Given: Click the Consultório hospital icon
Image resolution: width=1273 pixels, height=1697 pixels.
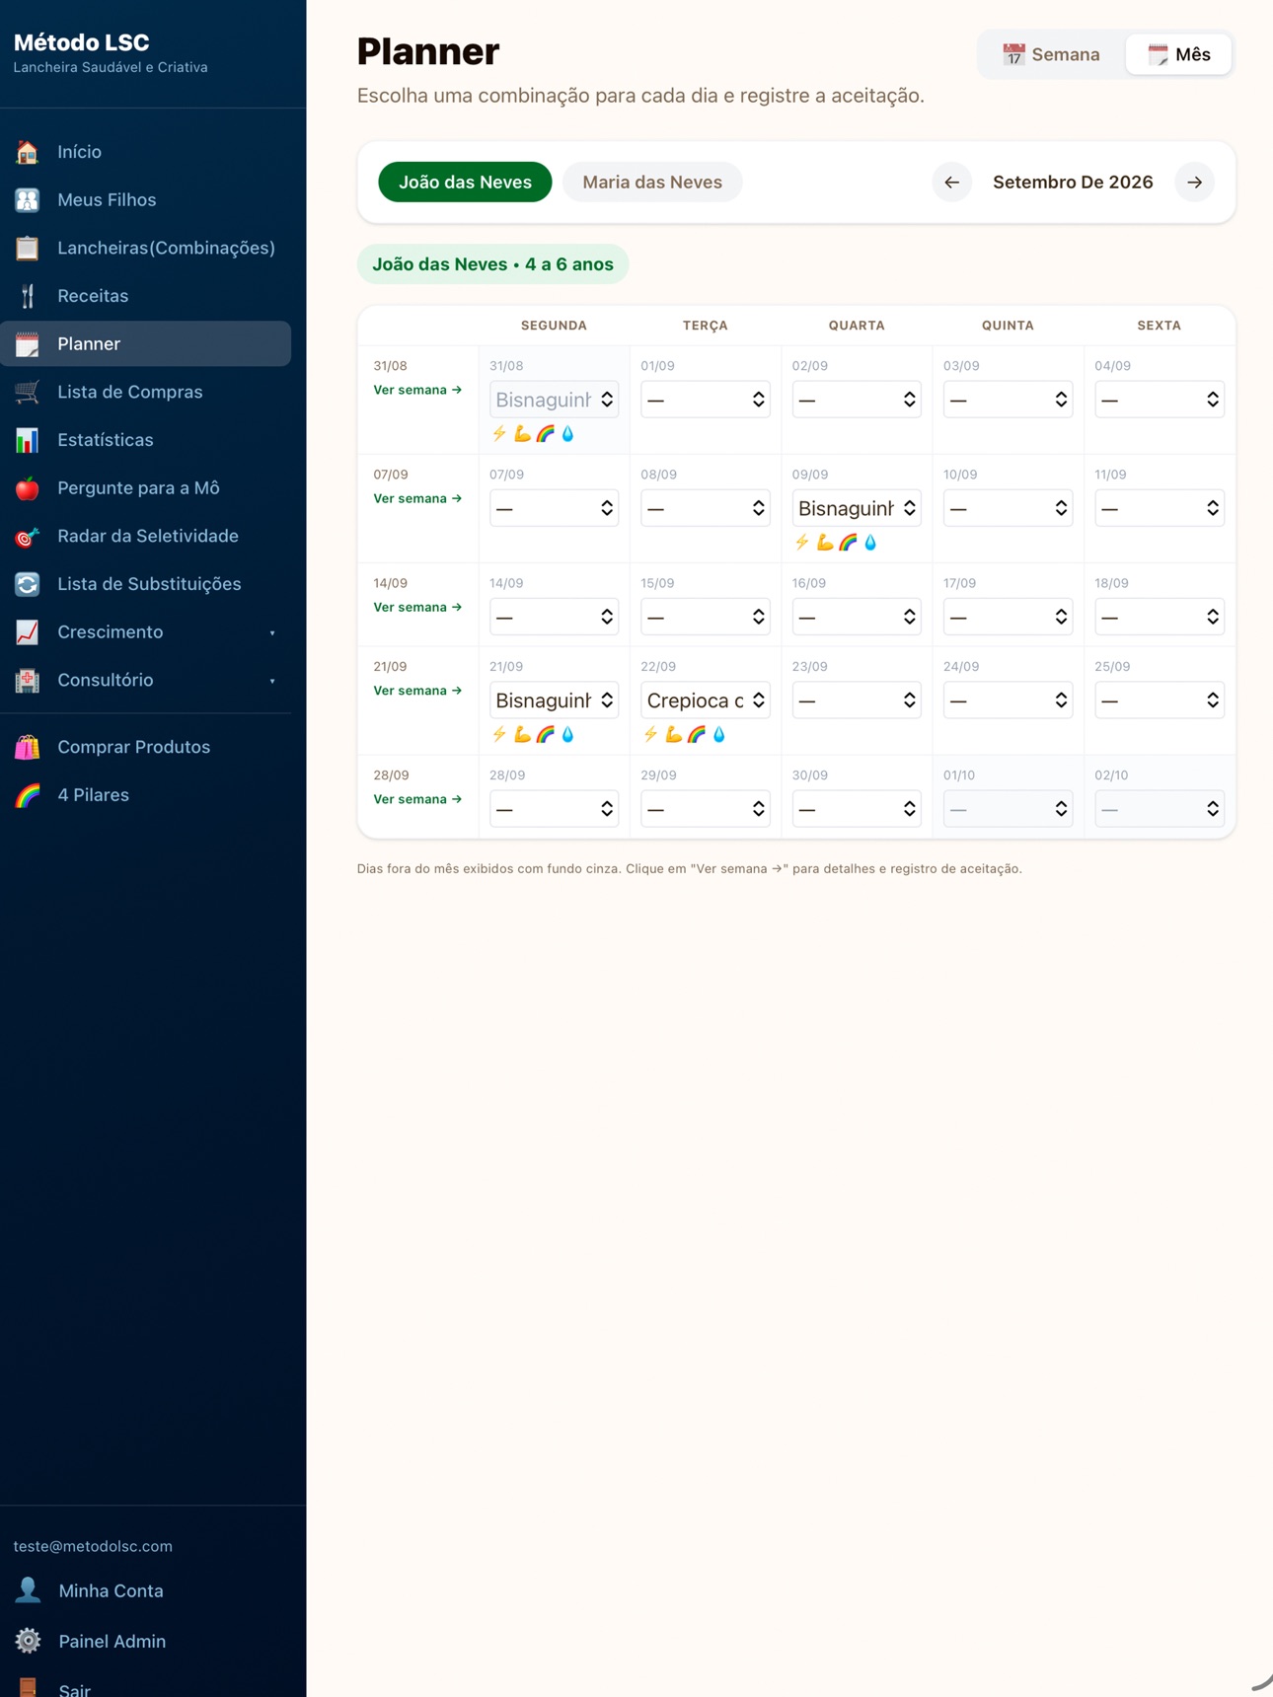Looking at the screenshot, I should [28, 680].
